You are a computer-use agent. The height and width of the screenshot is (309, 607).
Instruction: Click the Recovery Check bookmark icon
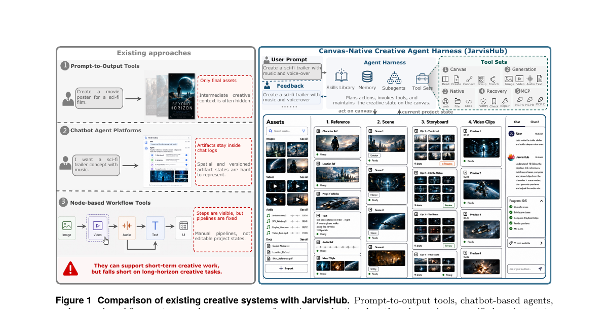[494, 101]
